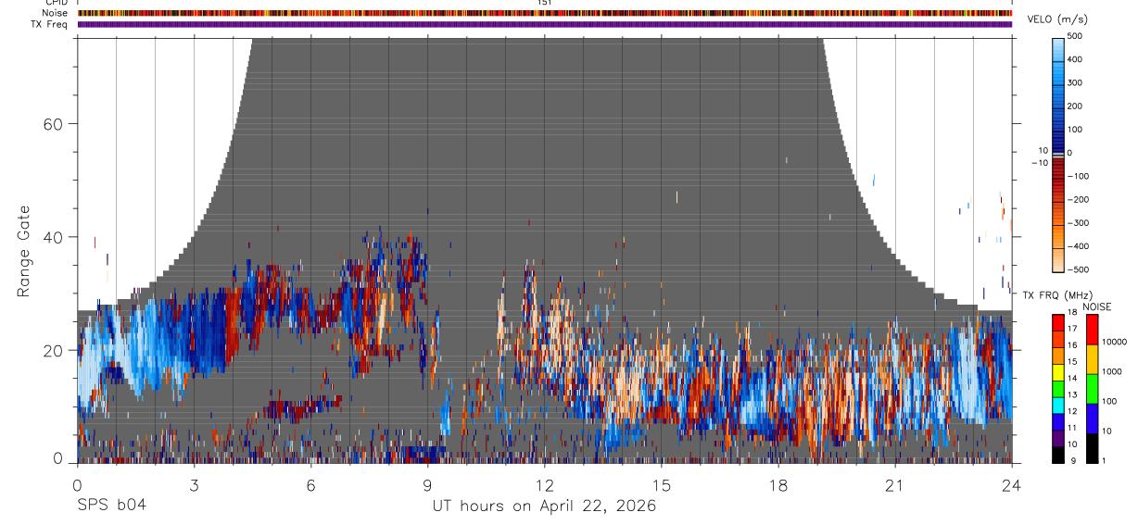Click the '15' MHz frequency label

tap(1073, 362)
